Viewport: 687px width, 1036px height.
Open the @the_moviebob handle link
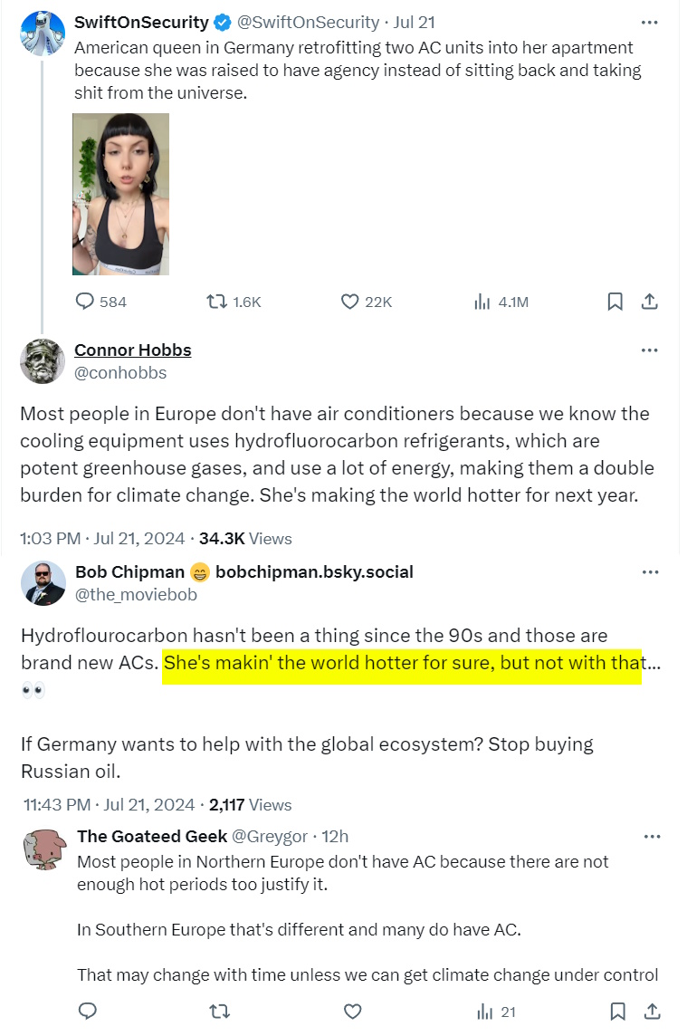(136, 595)
